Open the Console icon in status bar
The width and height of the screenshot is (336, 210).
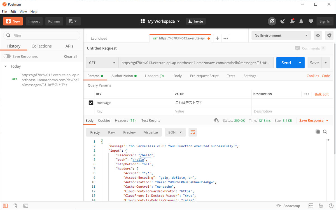pyautogui.click(x=25, y=206)
